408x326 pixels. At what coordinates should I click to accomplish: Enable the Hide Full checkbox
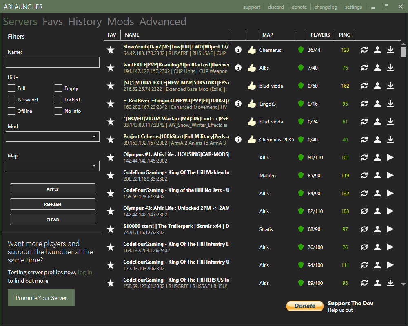pos(11,88)
